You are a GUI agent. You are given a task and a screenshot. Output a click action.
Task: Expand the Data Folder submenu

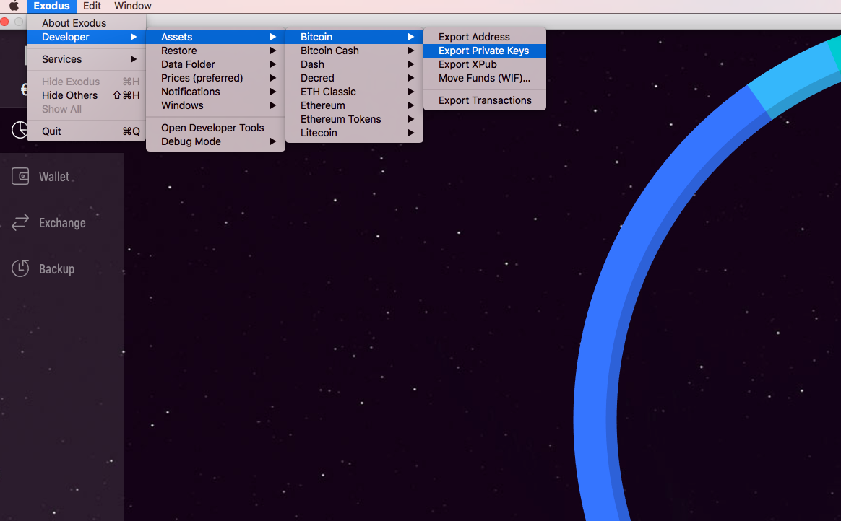click(215, 64)
